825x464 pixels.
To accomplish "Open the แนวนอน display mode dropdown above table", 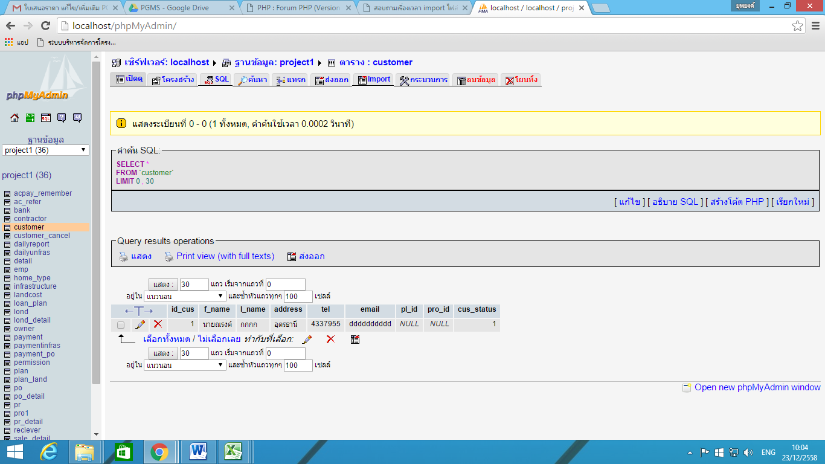I will tap(185, 297).
